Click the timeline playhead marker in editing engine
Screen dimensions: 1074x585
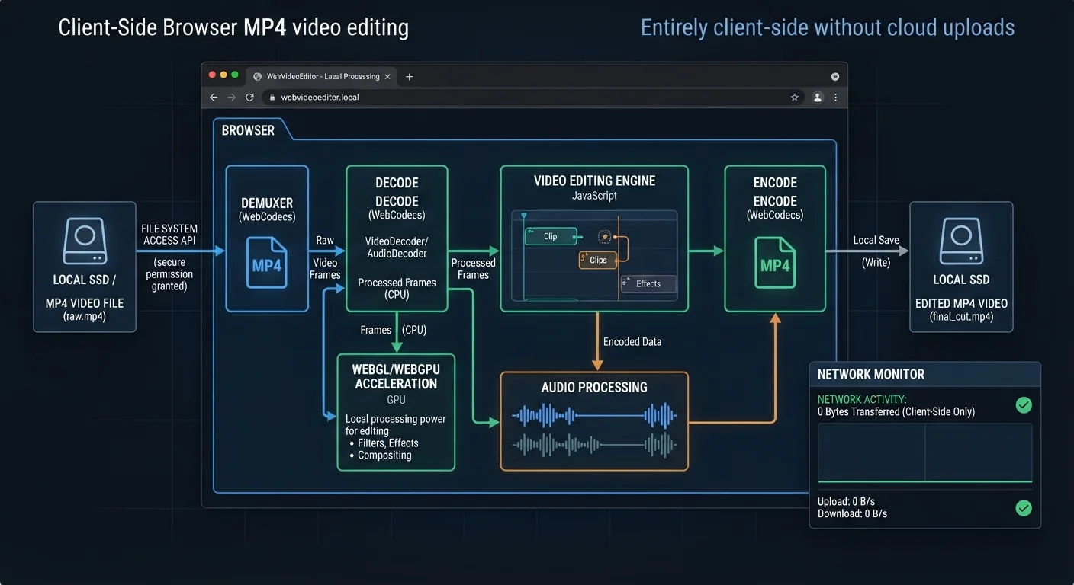pos(524,216)
